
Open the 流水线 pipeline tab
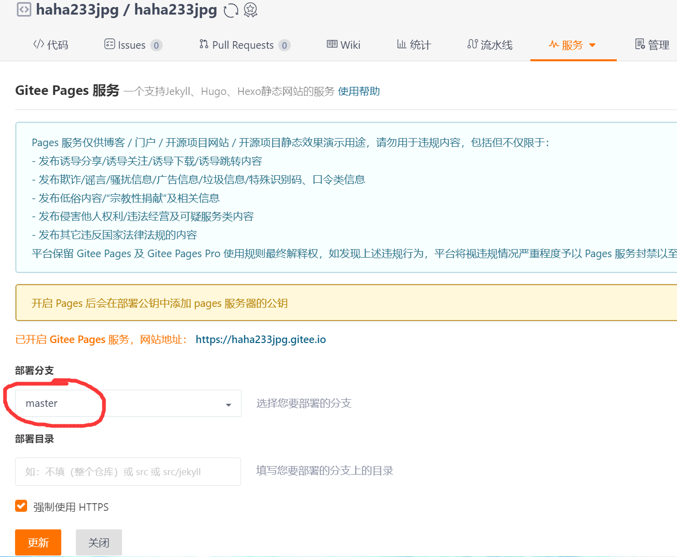490,45
